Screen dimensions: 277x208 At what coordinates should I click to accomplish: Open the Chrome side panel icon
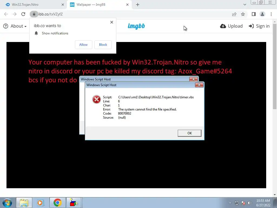tap(254, 14)
